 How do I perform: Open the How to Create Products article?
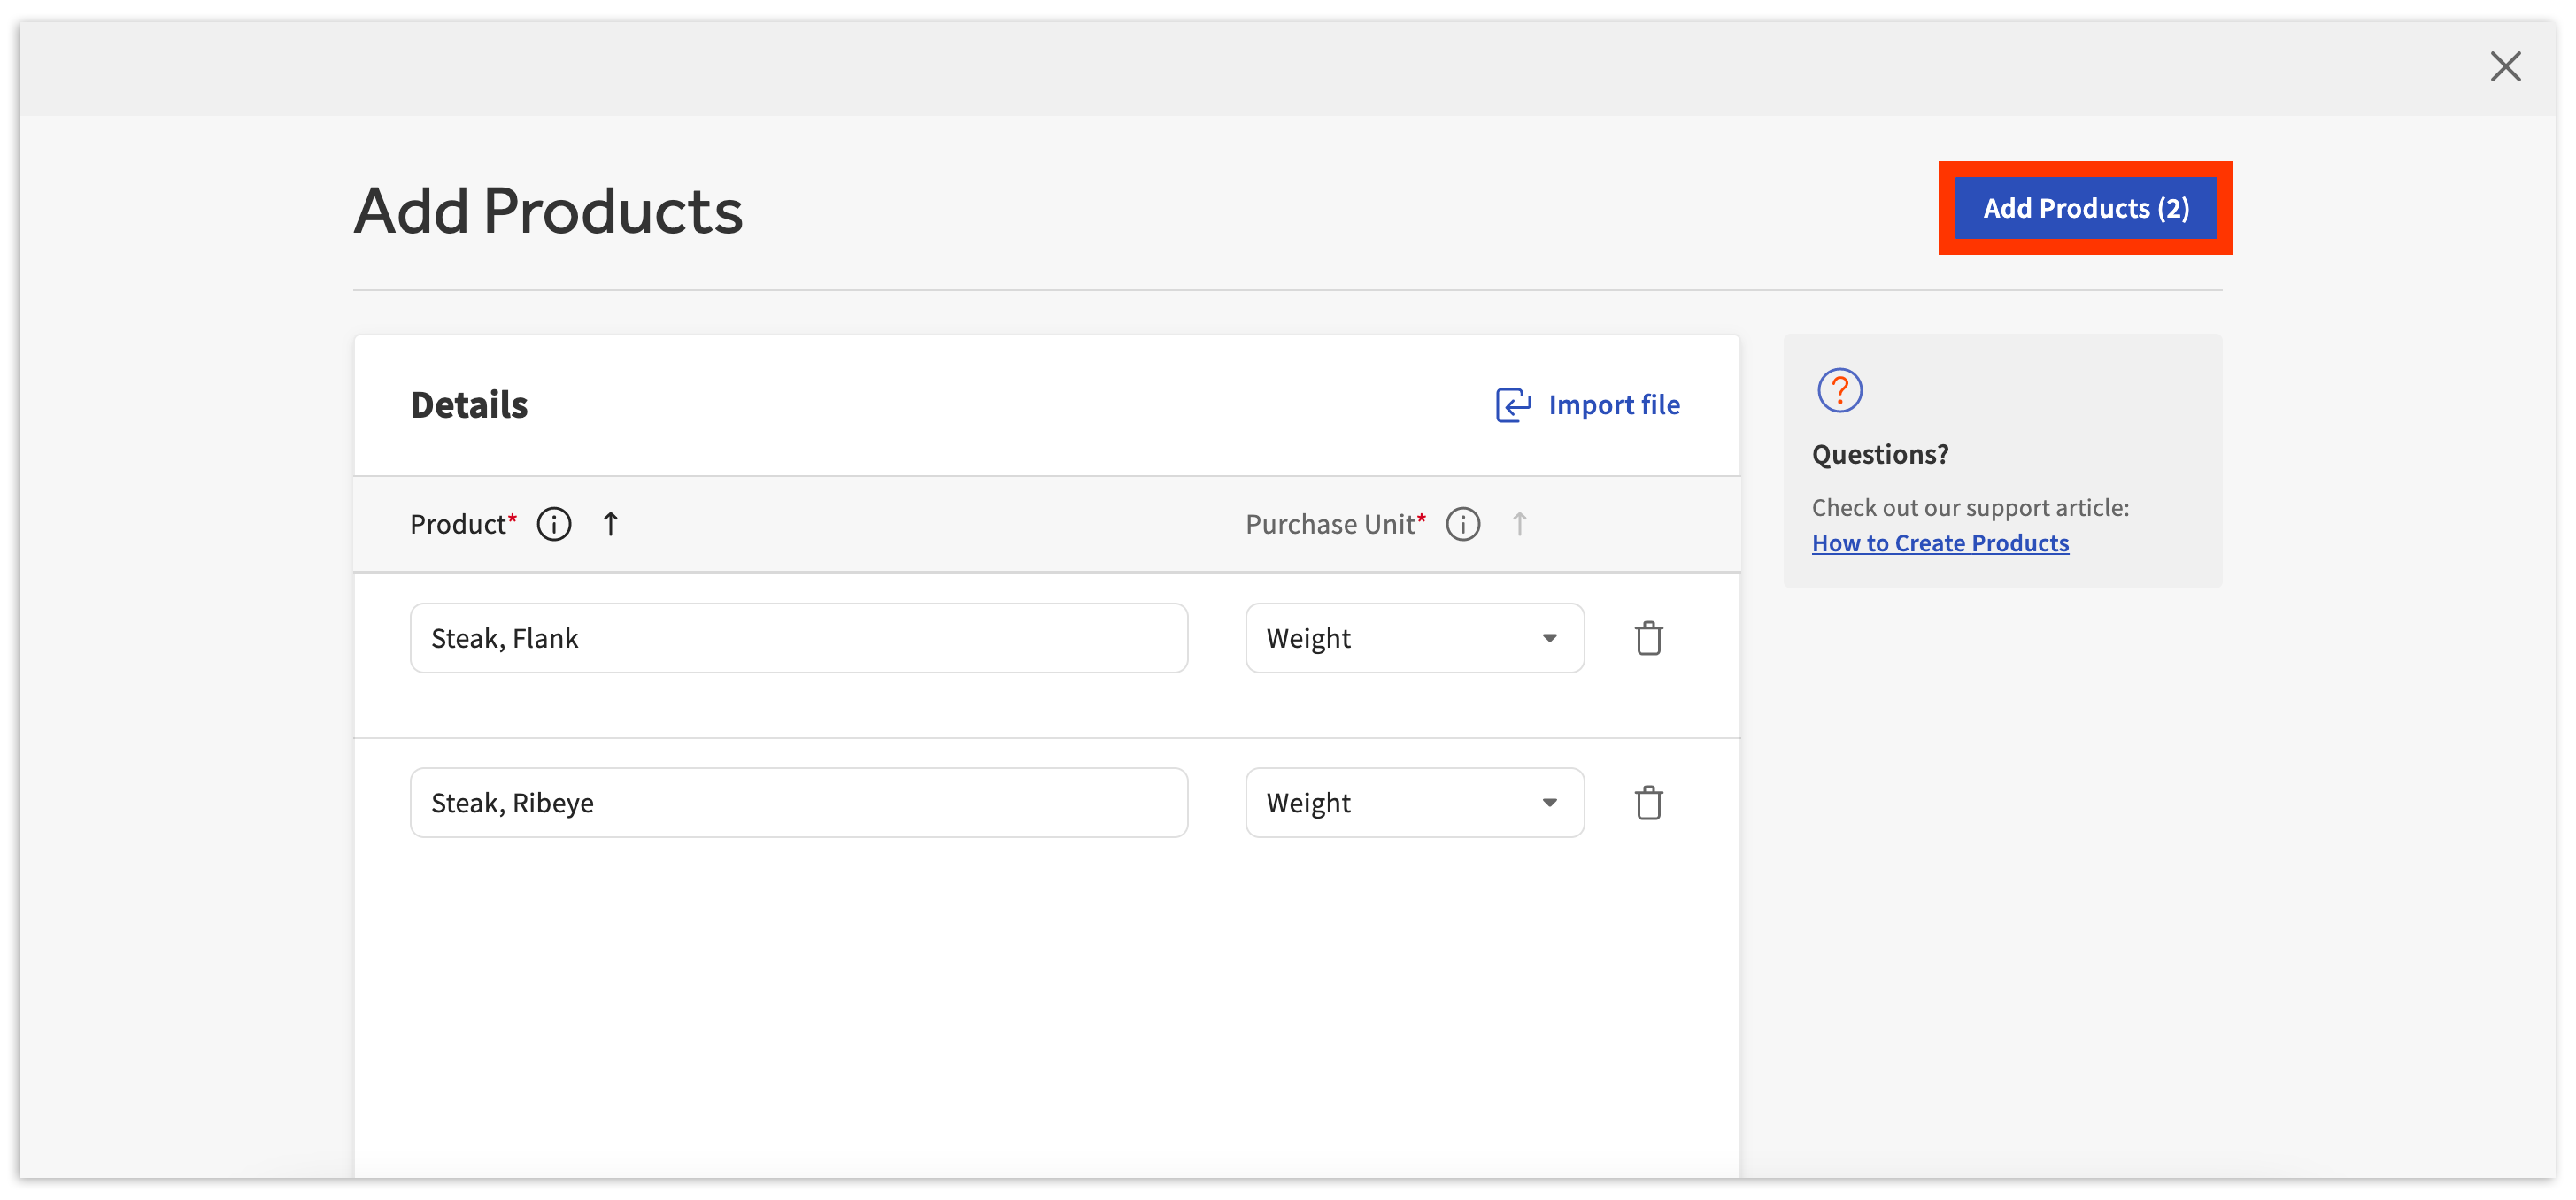[1940, 543]
